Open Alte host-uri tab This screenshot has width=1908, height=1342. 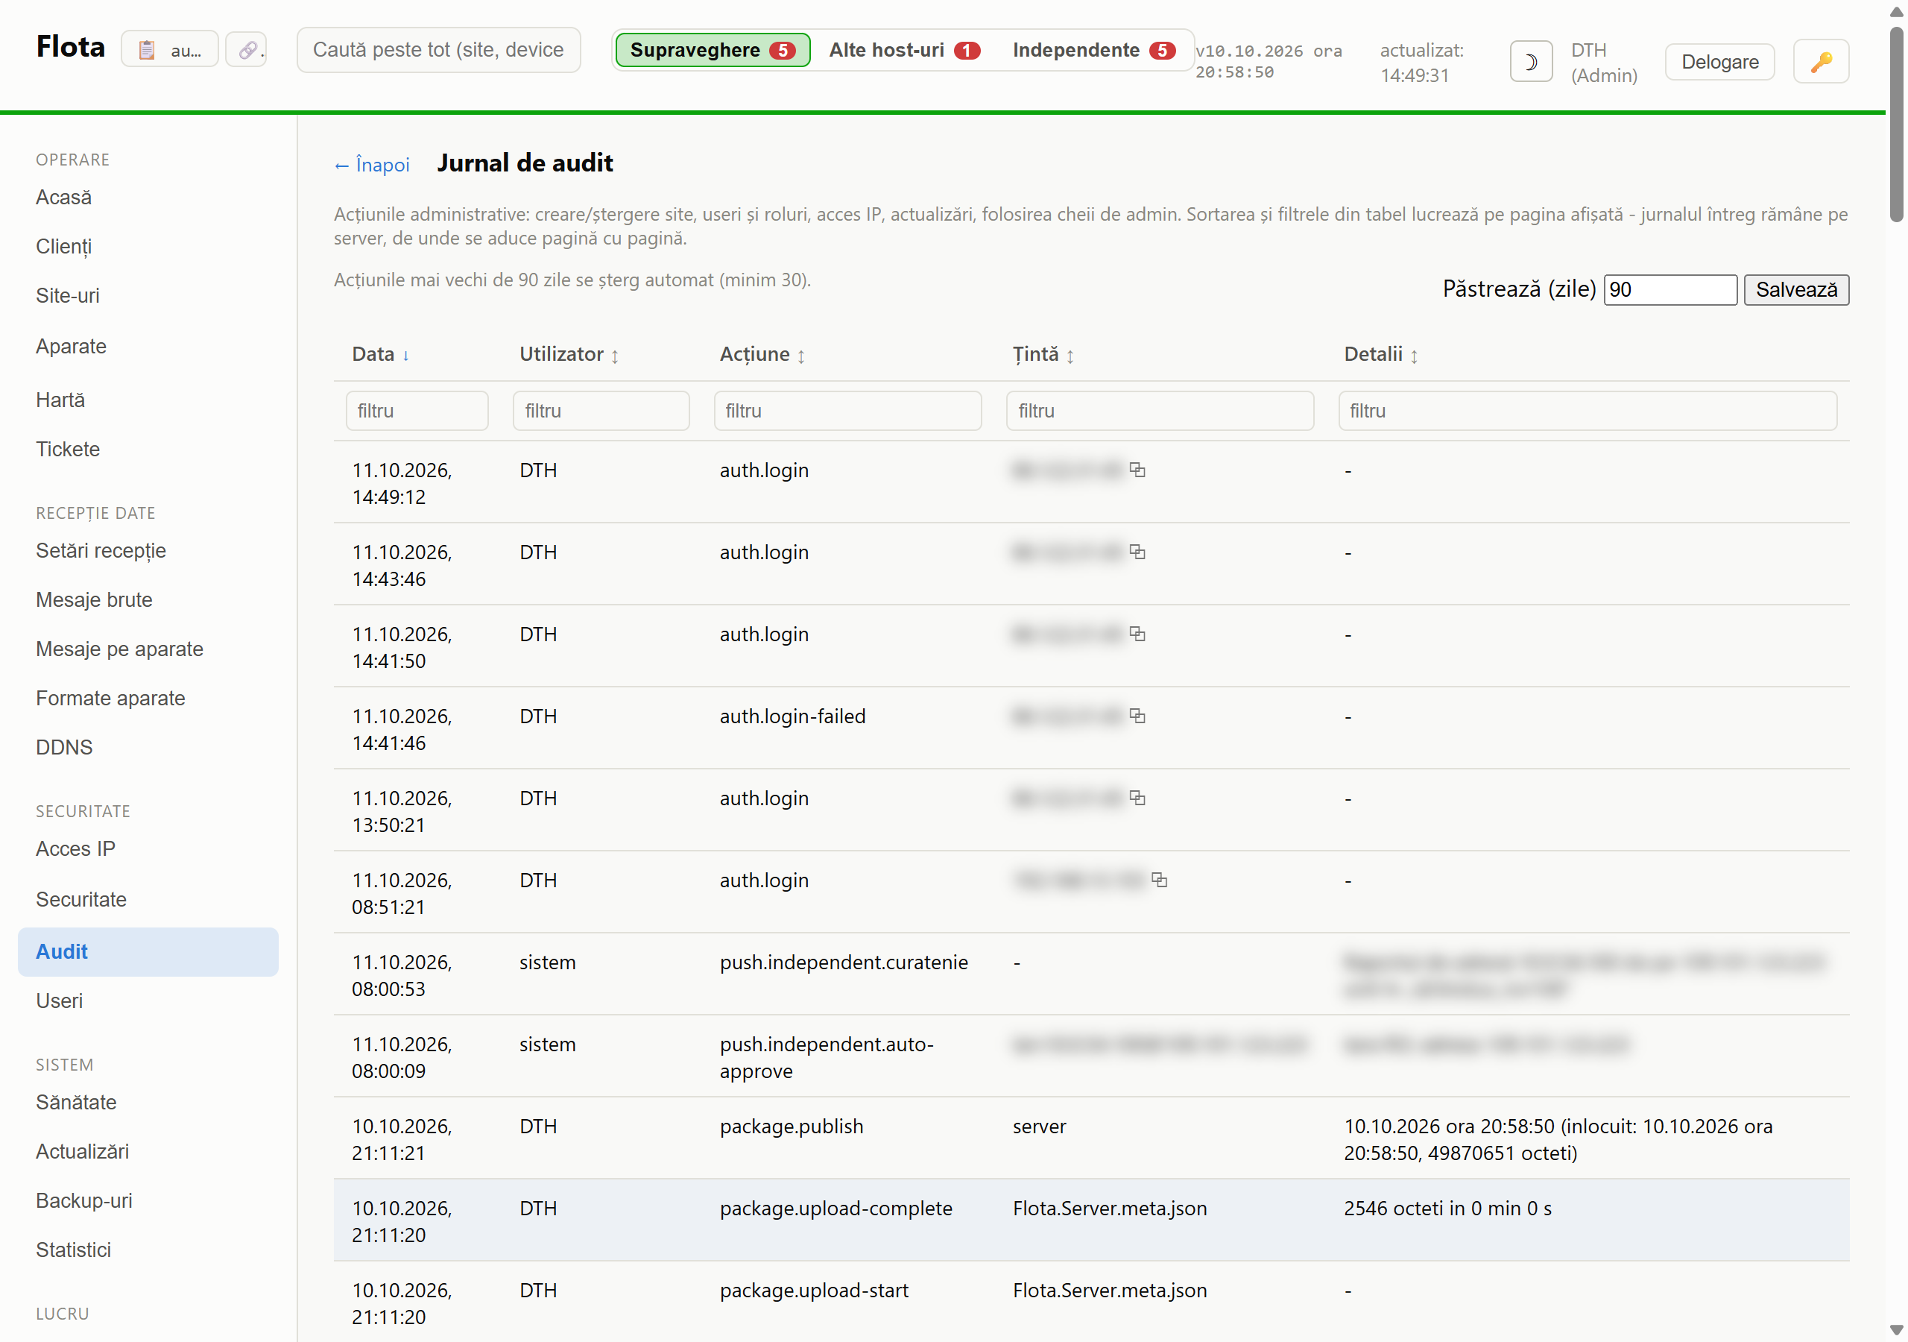click(904, 50)
